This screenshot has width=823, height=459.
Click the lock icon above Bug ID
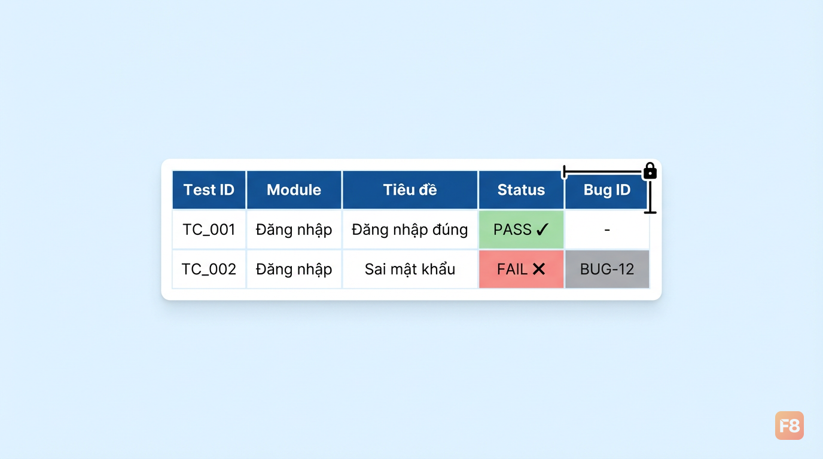pos(650,171)
